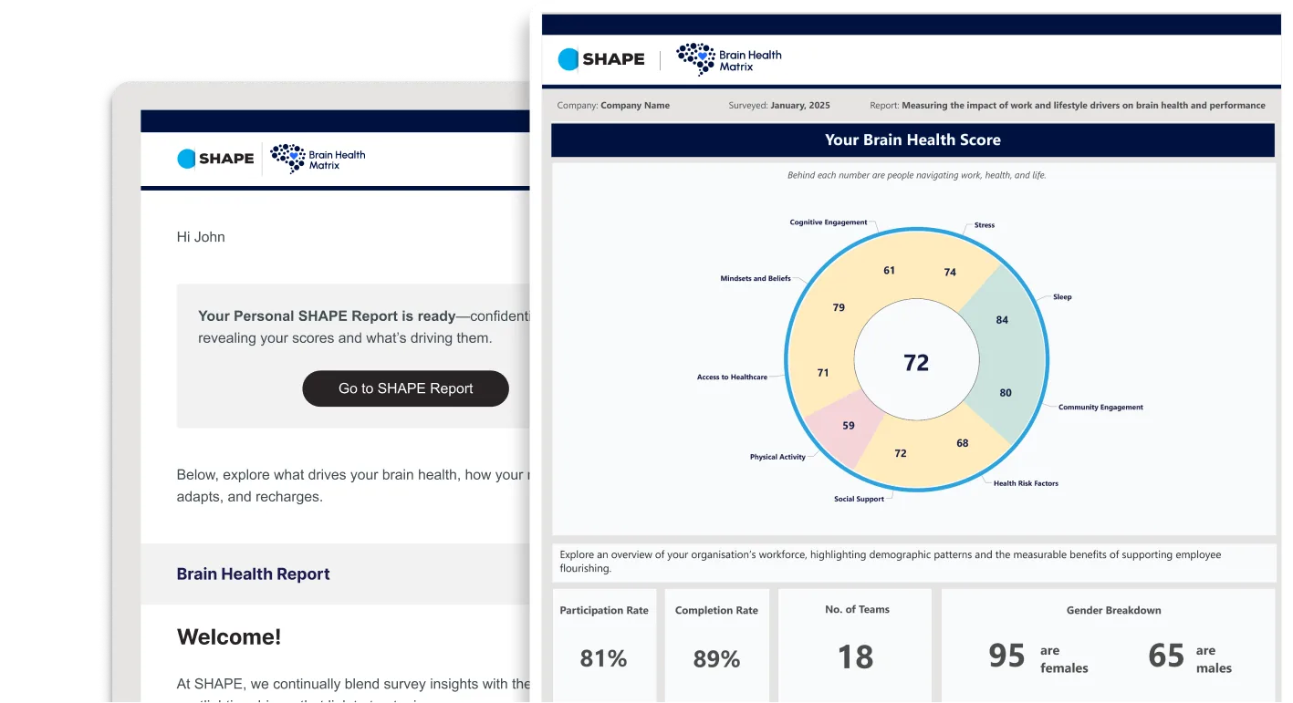The width and height of the screenshot is (1293, 703).
Task: Click the Brain Health Matrix logo in the dashboard header
Action: (729, 59)
